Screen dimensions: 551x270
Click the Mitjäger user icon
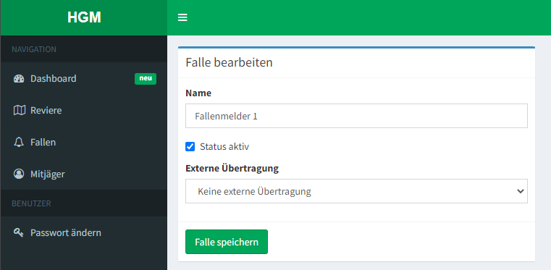[19, 174]
